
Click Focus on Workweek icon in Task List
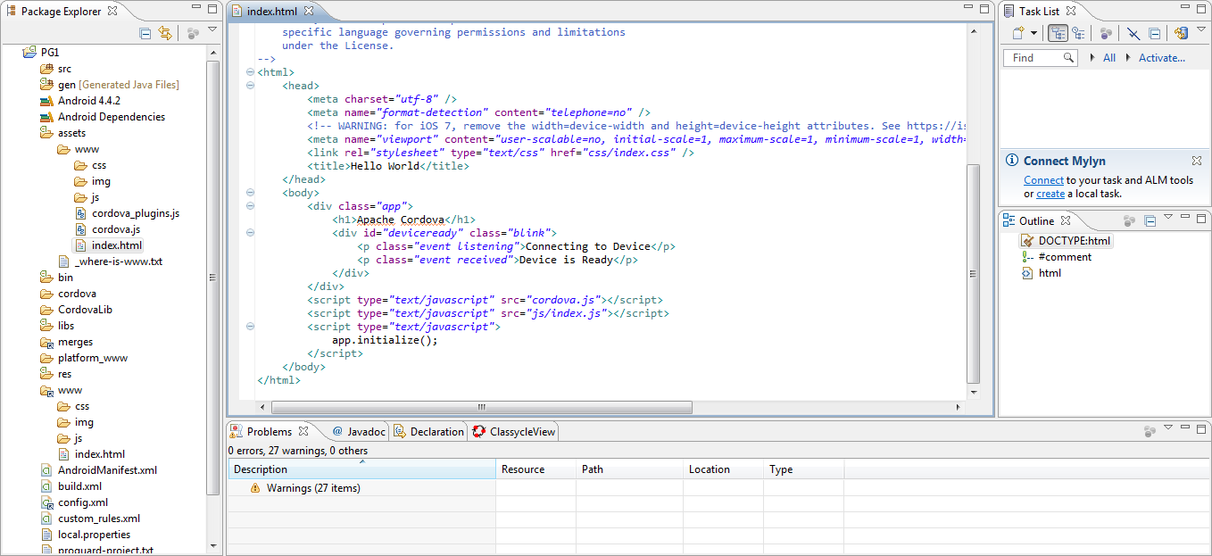coord(1106,33)
